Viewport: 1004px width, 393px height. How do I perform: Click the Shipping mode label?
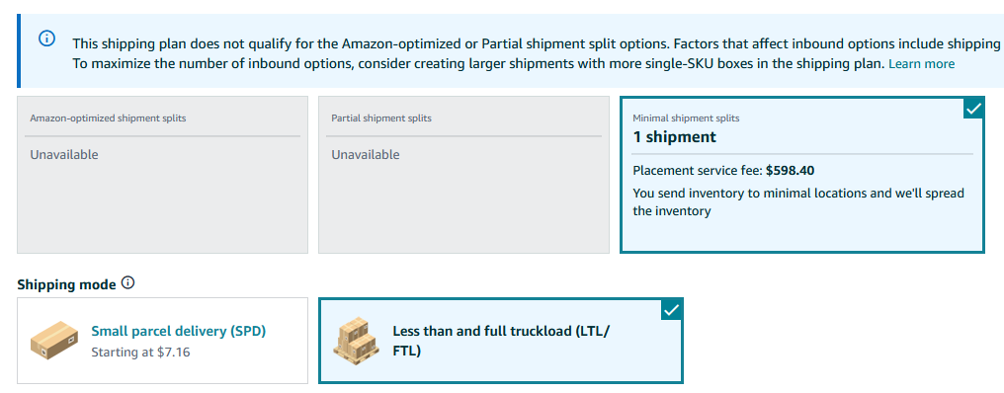coord(66,284)
